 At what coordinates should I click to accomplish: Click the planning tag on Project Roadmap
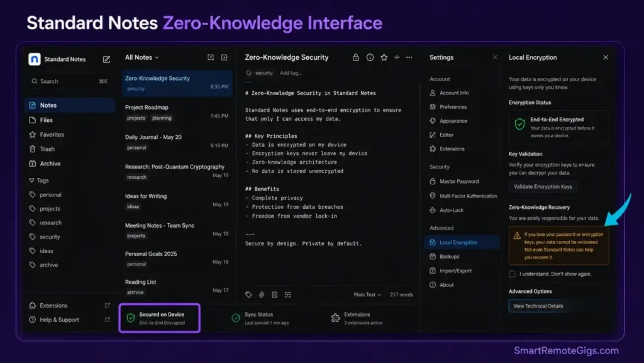(162, 118)
